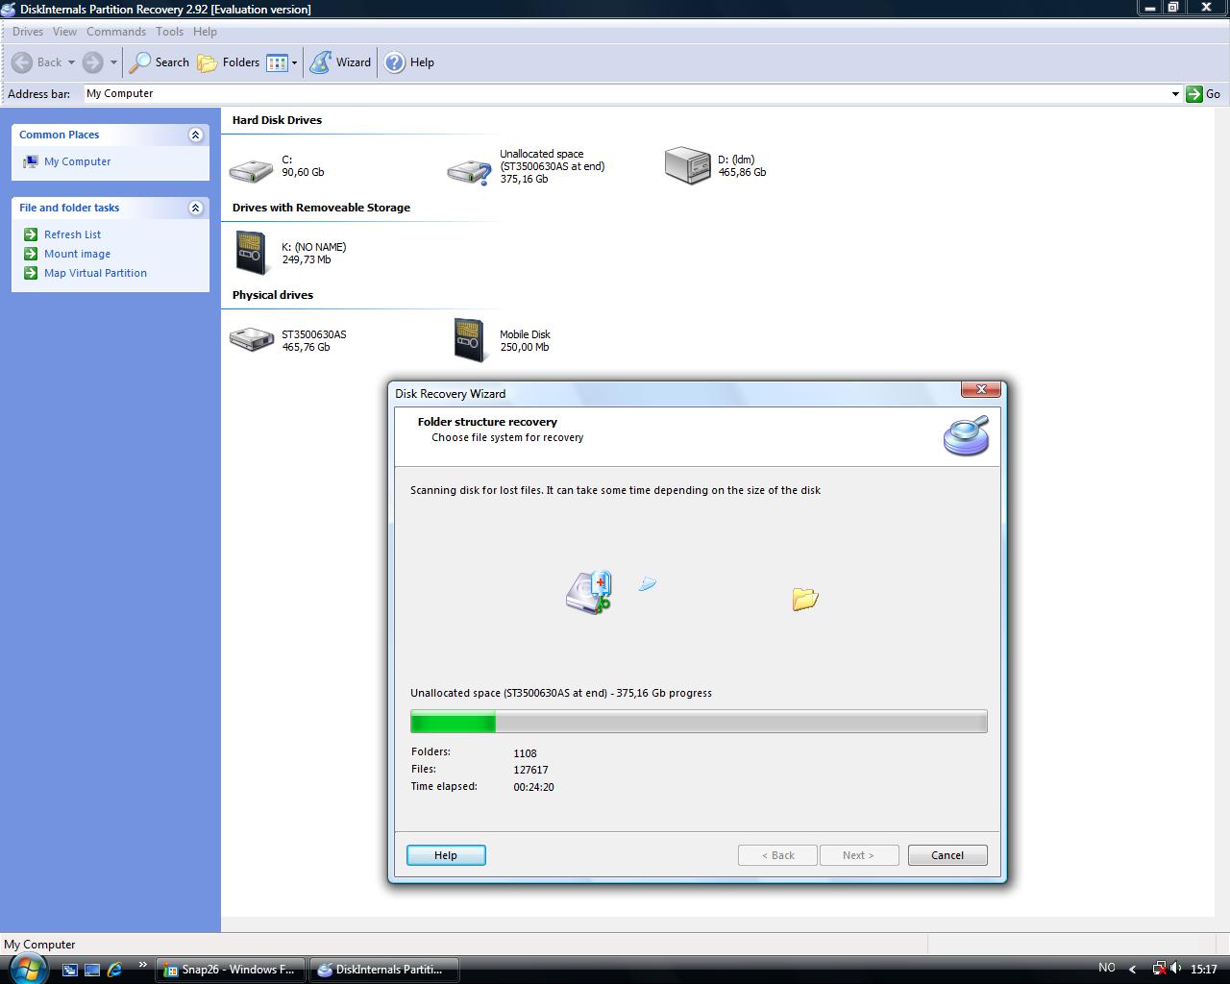
Task: Click the Files count value 127617
Action: pyautogui.click(x=530, y=770)
